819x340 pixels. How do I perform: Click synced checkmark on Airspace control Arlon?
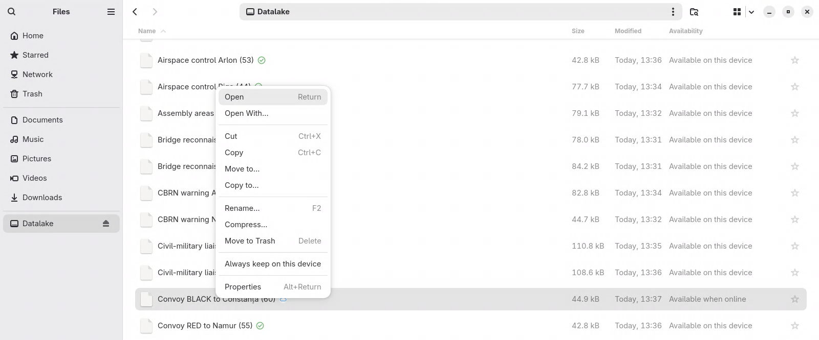[262, 60]
